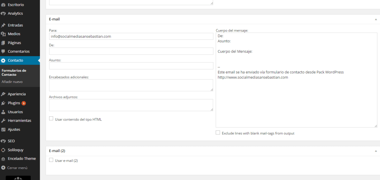
Task: Open the Páginas pages icon
Action: pyautogui.click(x=3, y=43)
